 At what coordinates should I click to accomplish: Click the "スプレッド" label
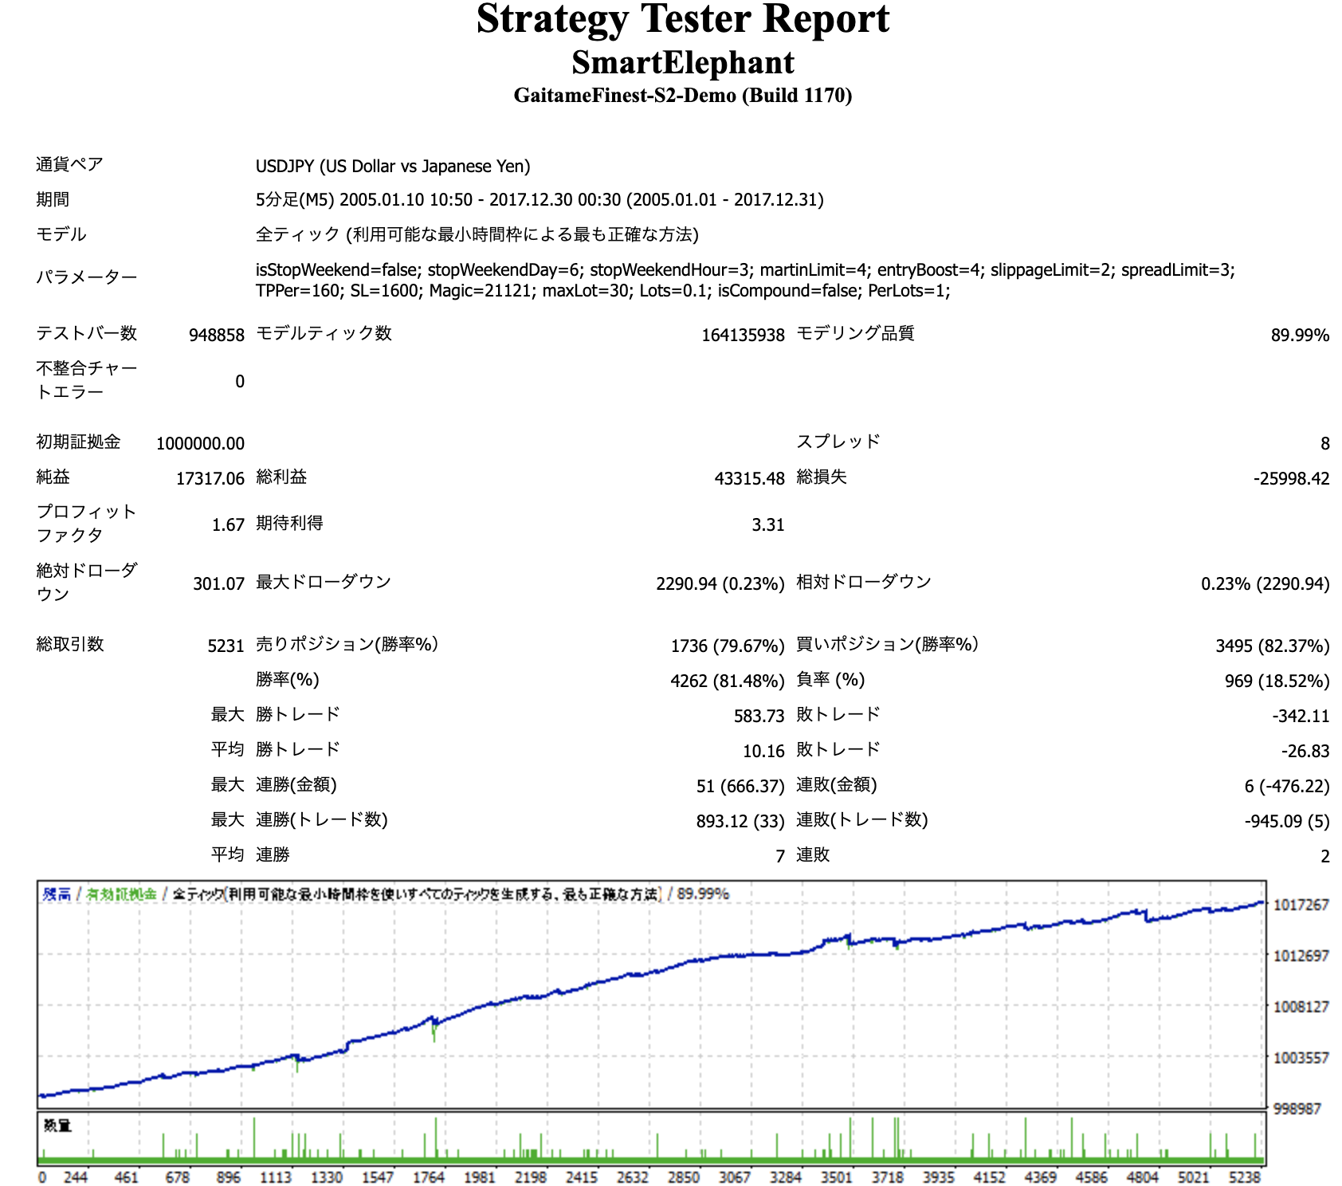(x=838, y=442)
